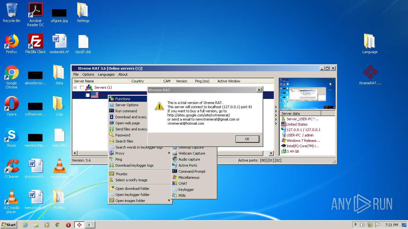Sort by the Country column header
Image resolution: width=408 pixels, height=229 pixels.
[145, 81]
